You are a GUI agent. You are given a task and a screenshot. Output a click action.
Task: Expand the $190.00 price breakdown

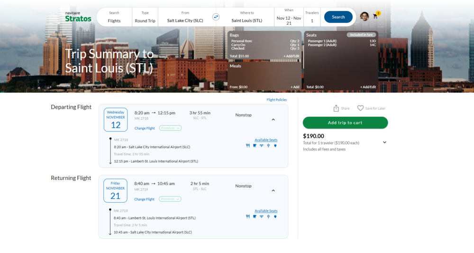click(x=384, y=142)
